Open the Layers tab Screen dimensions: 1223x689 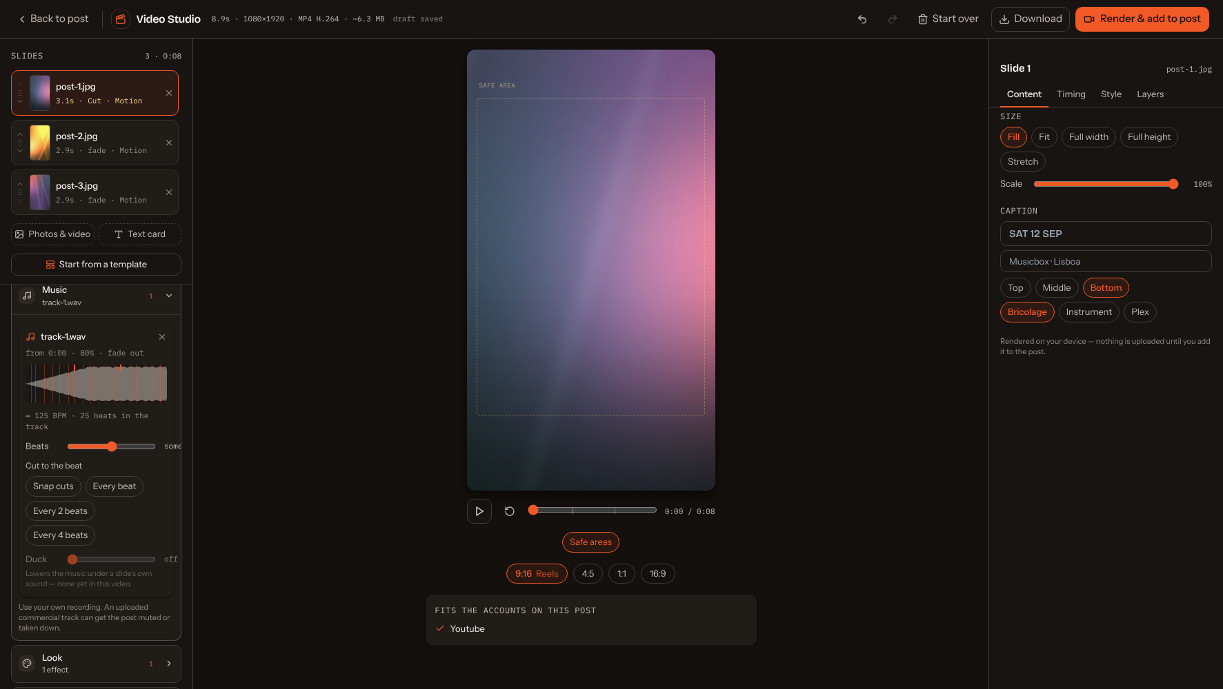(x=1151, y=94)
